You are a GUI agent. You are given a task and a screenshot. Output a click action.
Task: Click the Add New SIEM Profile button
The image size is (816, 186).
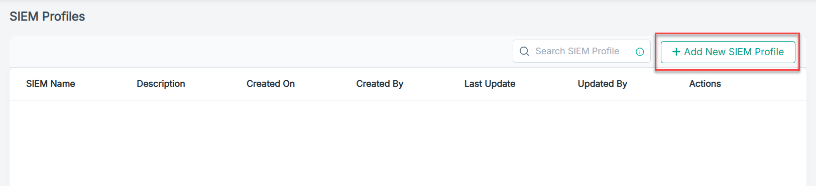(x=728, y=52)
